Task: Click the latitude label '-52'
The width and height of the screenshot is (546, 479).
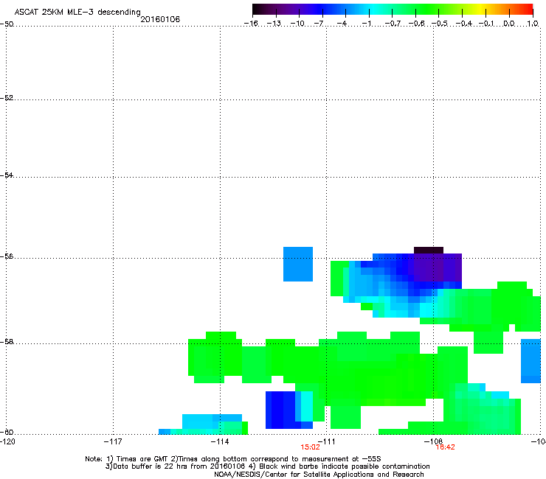Action: click(7, 98)
